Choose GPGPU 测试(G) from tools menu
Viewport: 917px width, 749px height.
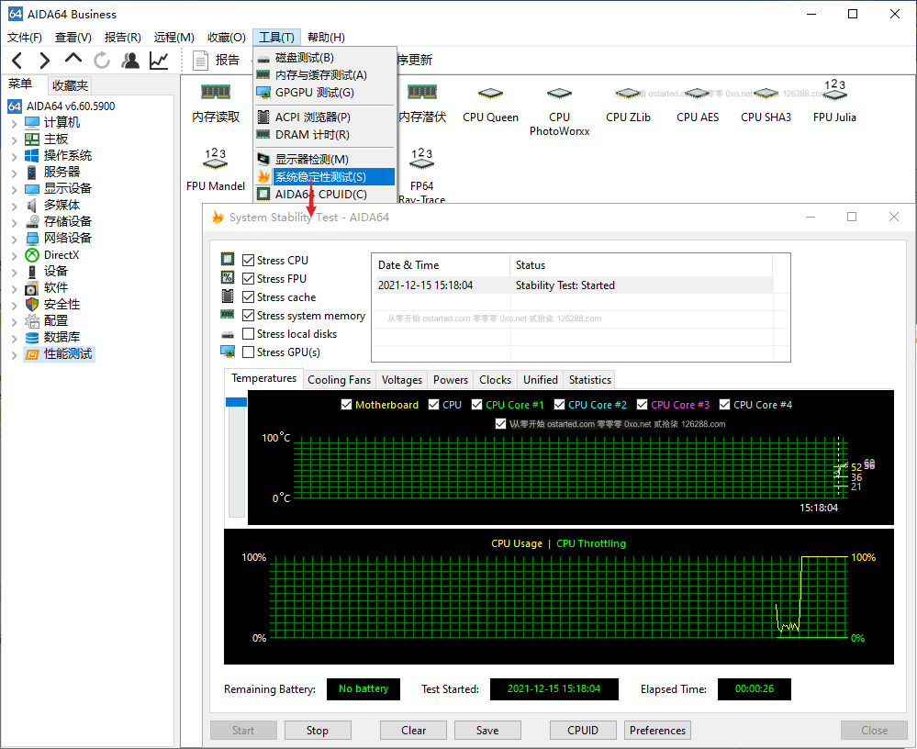pos(325,93)
